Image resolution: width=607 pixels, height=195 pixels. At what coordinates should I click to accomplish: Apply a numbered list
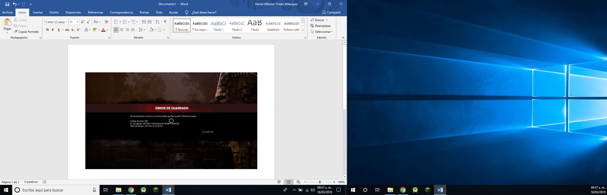124,22
